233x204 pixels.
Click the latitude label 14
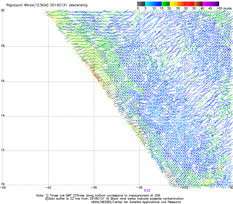pos(3,115)
